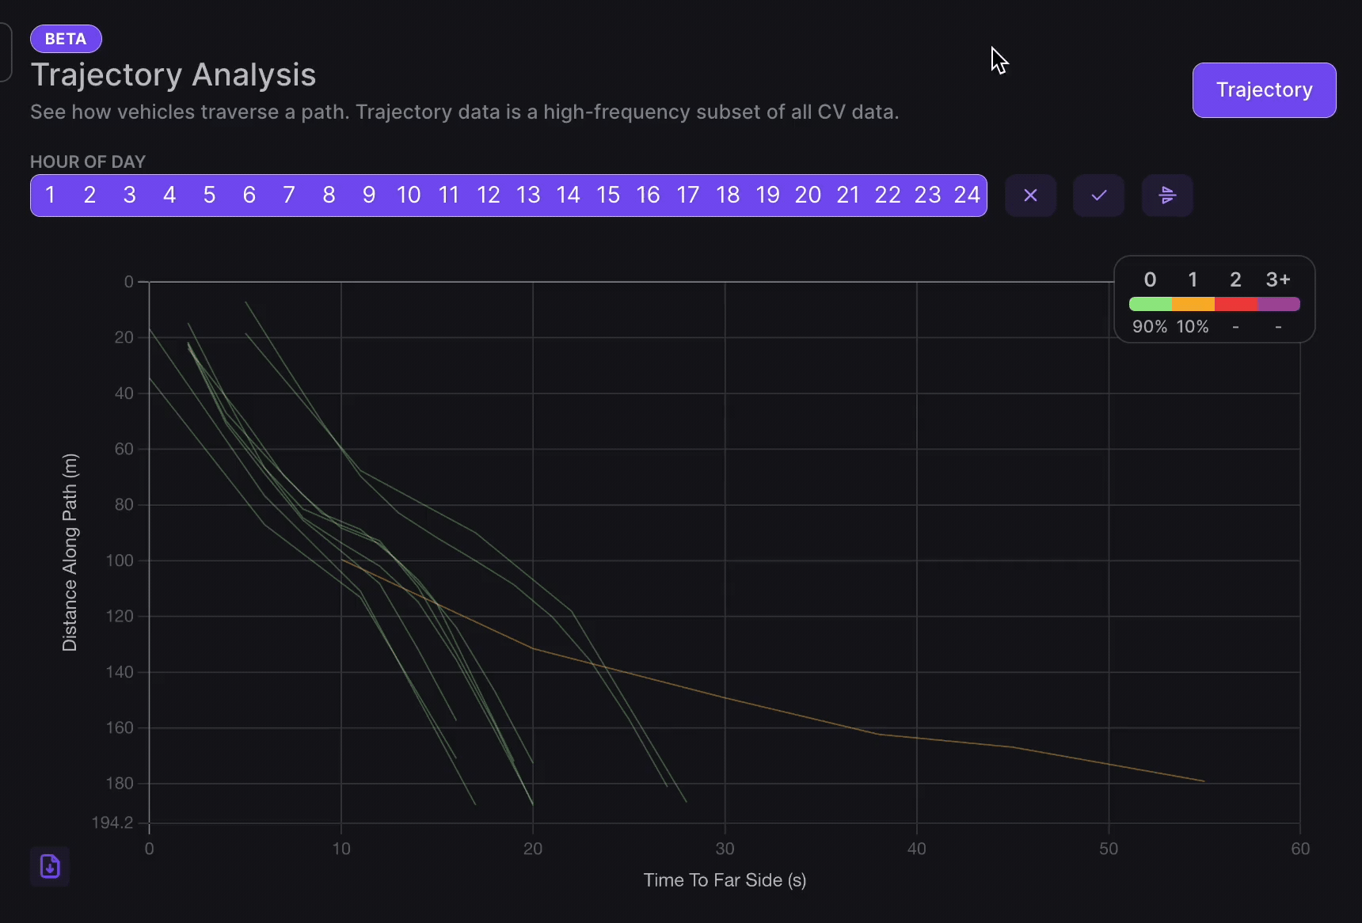The height and width of the screenshot is (923, 1362).
Task: Select hour 6 in Hour of Day
Action: pos(249,195)
